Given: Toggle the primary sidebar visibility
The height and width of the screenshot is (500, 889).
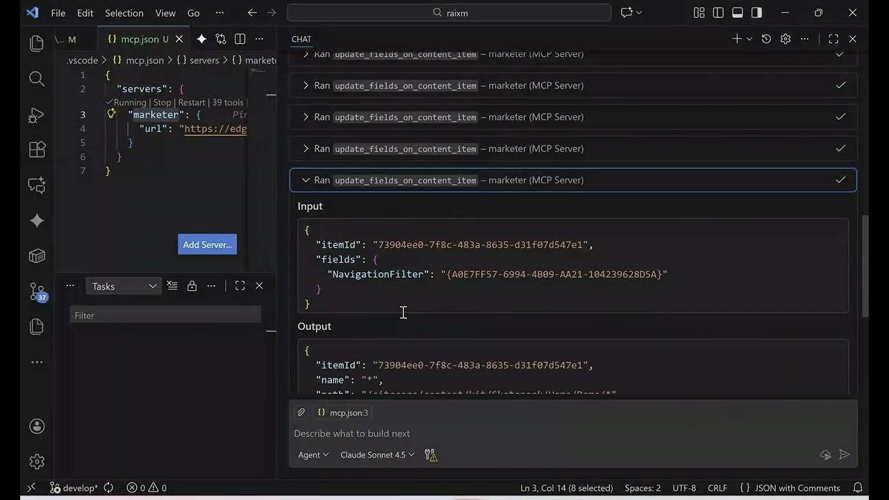Looking at the screenshot, I should (x=717, y=12).
